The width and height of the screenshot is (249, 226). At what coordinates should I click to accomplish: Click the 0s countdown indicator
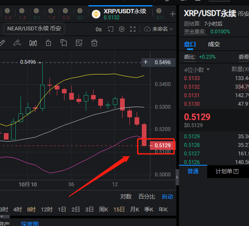(x=99, y=30)
